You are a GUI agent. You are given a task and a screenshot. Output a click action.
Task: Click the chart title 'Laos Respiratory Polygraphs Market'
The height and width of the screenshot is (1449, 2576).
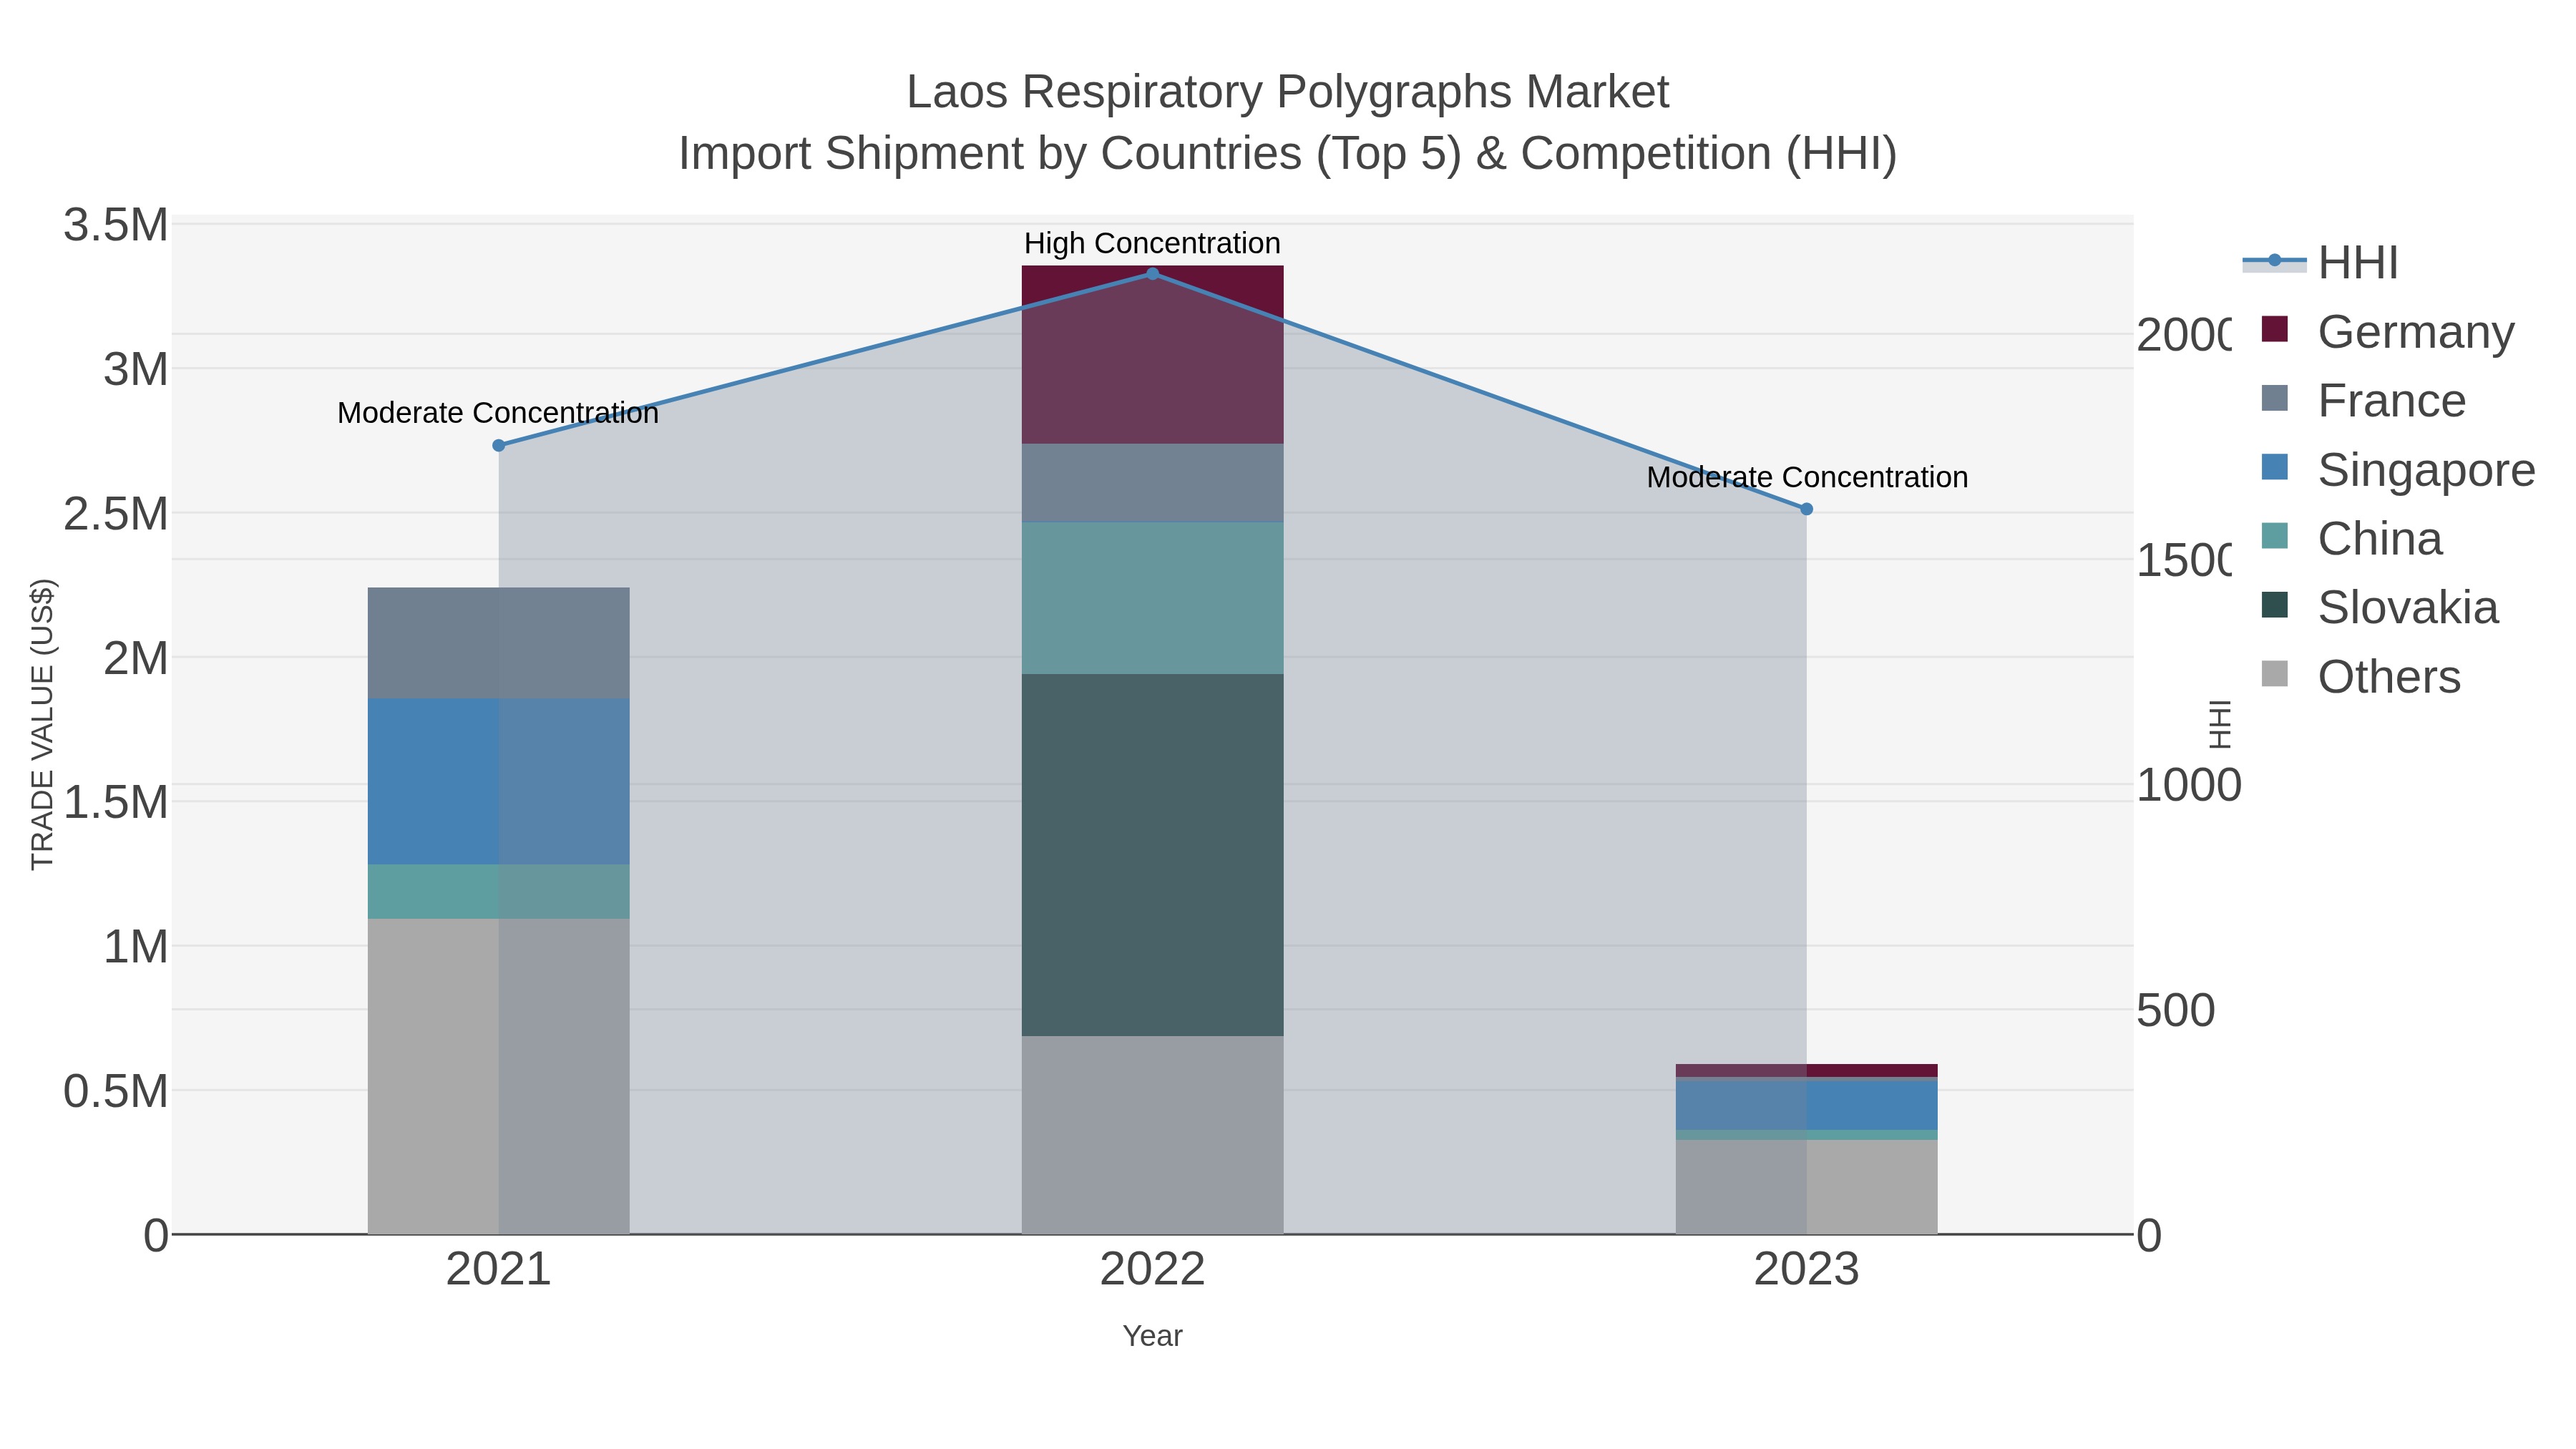(1288, 92)
